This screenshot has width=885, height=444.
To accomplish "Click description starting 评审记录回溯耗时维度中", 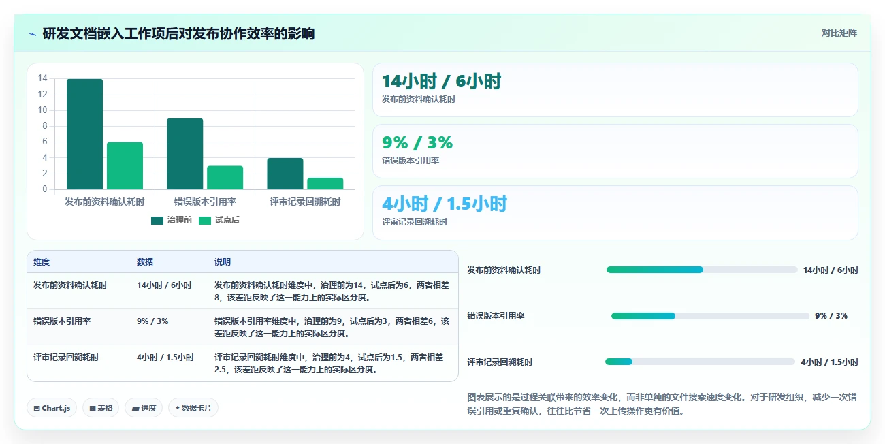I will pyautogui.click(x=329, y=364).
